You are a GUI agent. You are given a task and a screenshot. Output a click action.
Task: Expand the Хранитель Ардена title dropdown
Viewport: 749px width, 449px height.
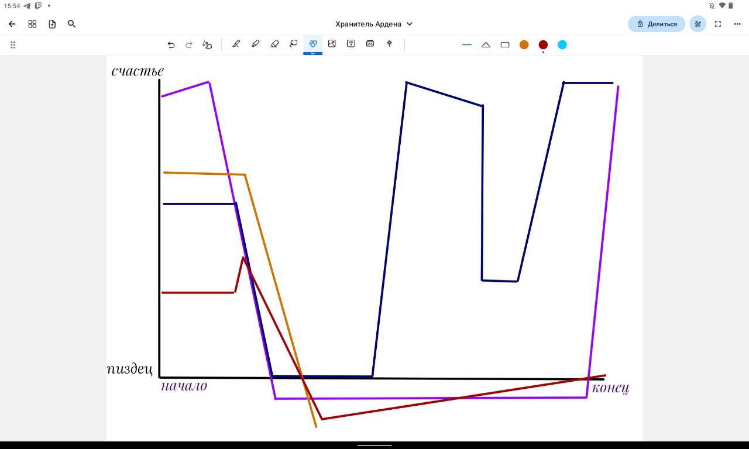(x=410, y=24)
